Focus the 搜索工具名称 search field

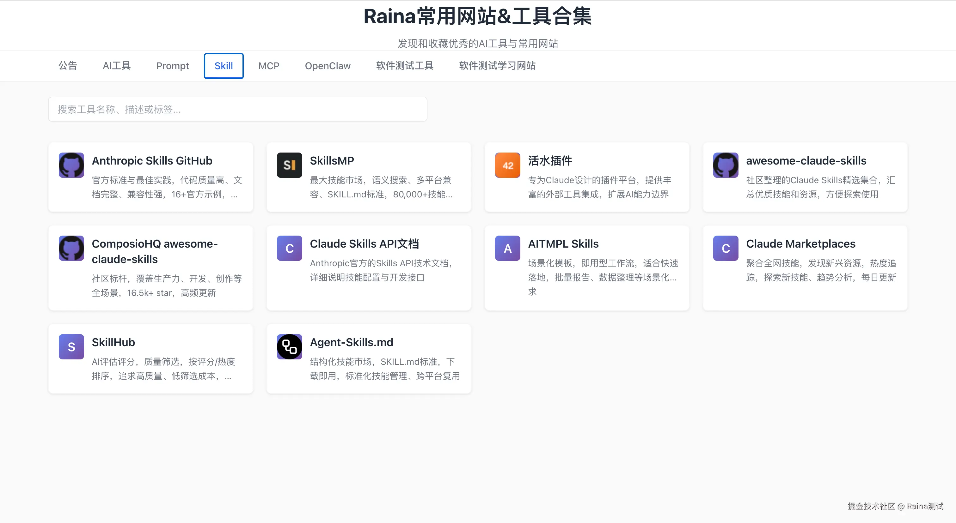(x=237, y=109)
